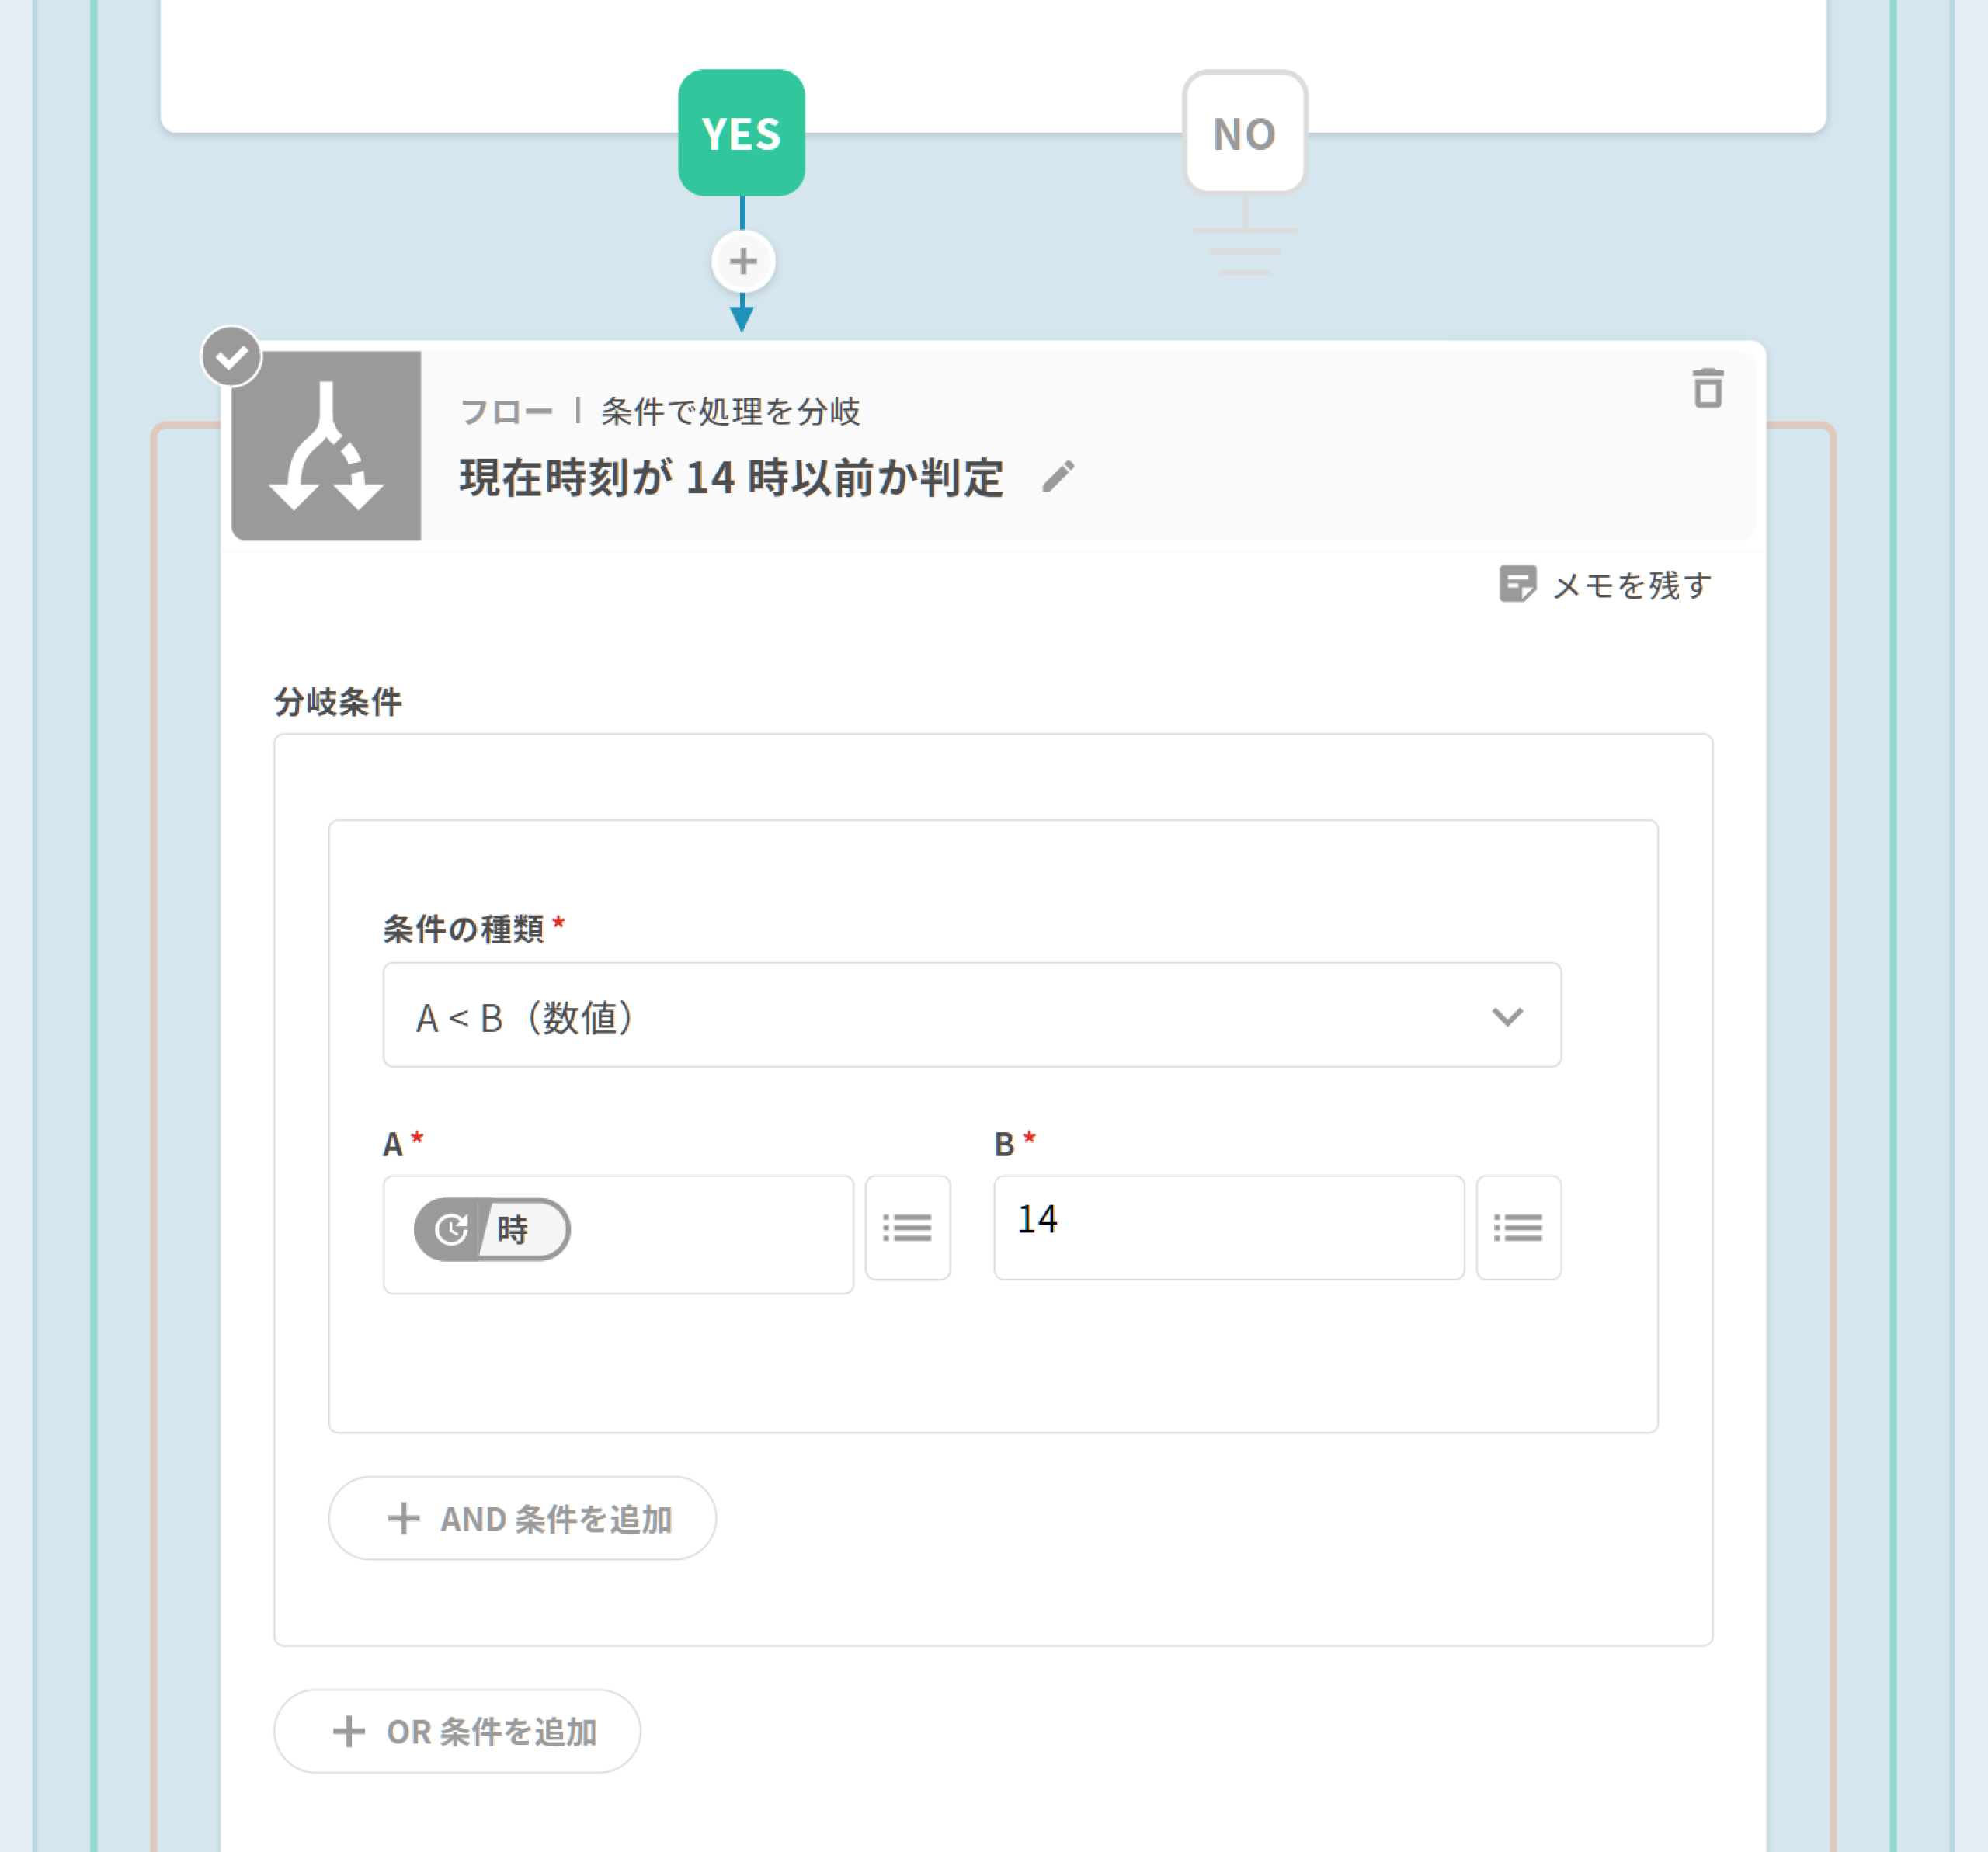1988x1852 pixels.
Task: Click the pencil icon to rename step
Action: (1057, 477)
